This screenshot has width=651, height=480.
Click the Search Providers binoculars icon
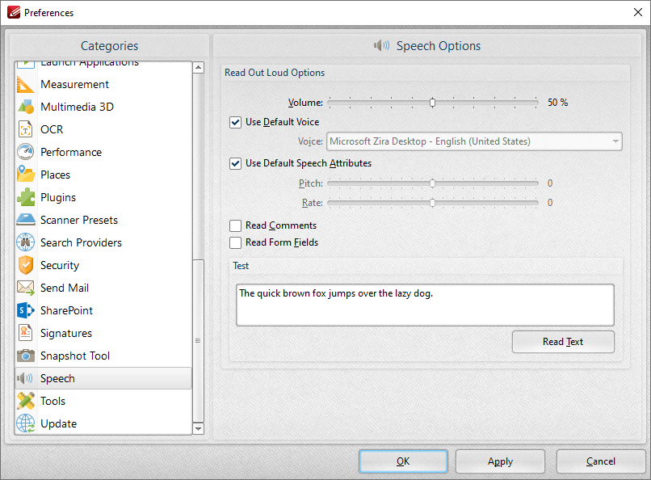pos(25,242)
